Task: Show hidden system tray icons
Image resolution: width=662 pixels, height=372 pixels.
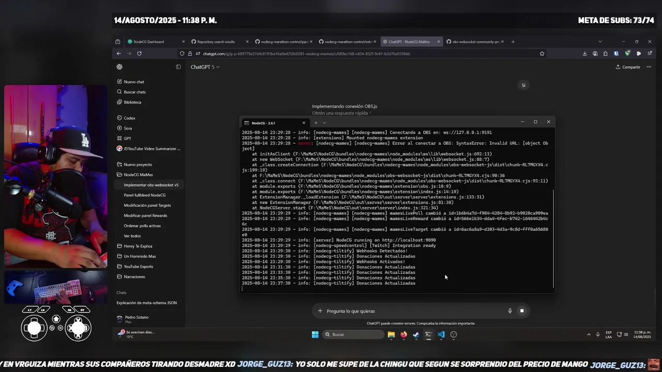Action: tap(589, 334)
